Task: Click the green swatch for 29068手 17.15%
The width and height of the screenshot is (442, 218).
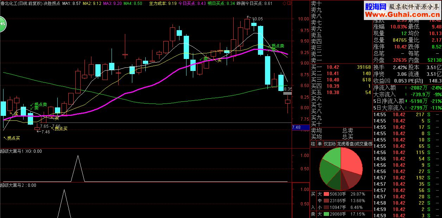Action: (x=326, y=214)
